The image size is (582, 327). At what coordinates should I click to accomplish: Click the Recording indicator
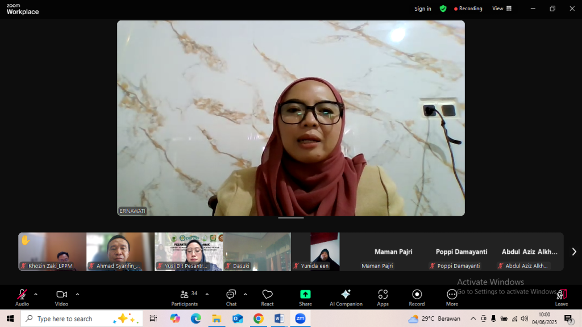(468, 9)
